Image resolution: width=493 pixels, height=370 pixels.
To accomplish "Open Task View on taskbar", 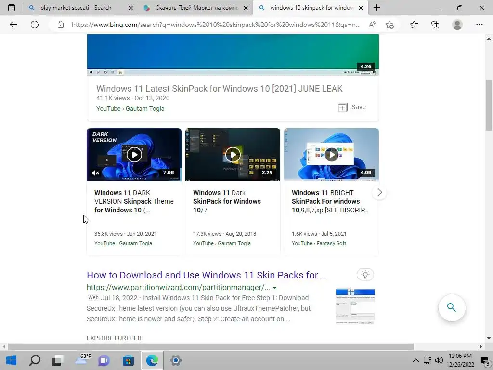I will tap(58, 360).
